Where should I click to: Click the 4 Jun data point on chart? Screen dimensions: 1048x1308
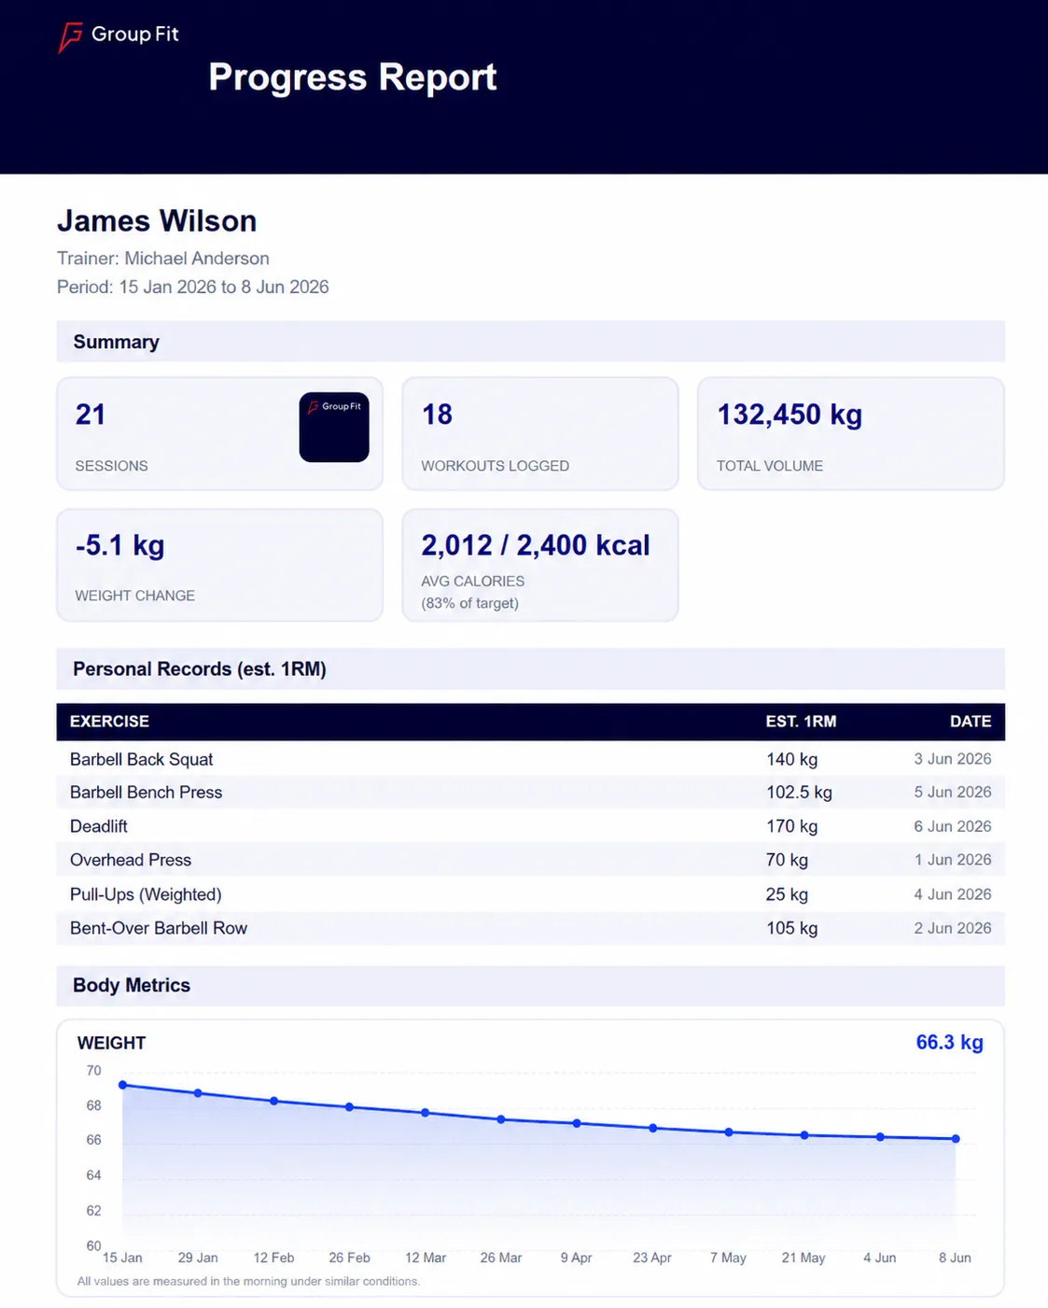[x=880, y=1137]
